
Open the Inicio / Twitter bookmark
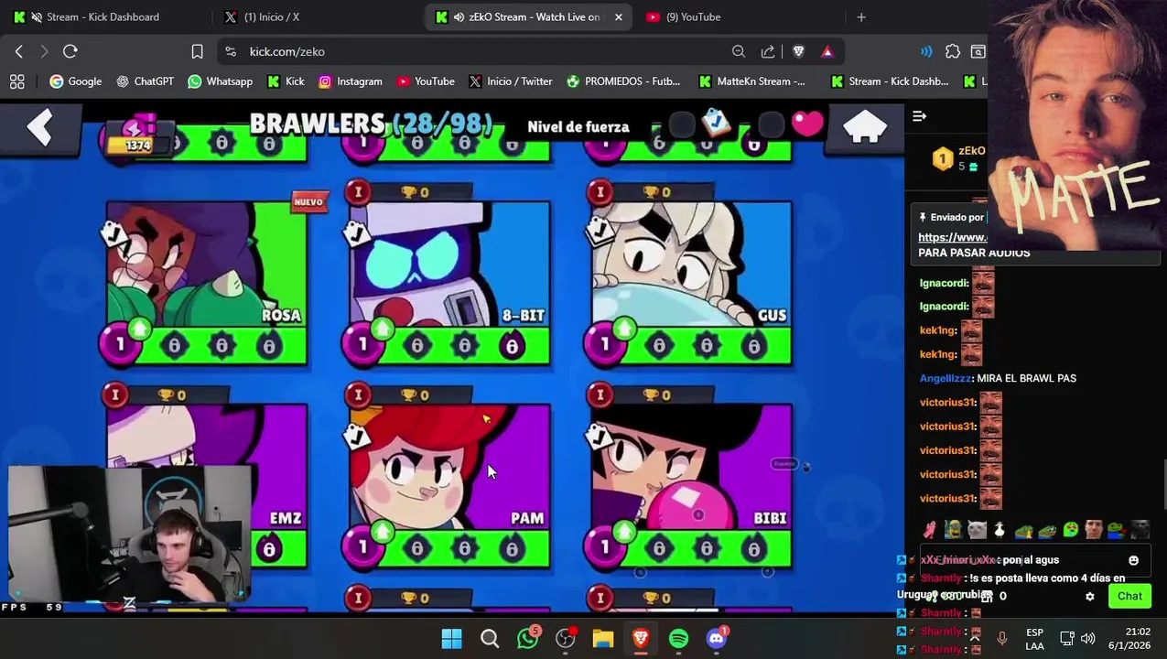pos(510,81)
